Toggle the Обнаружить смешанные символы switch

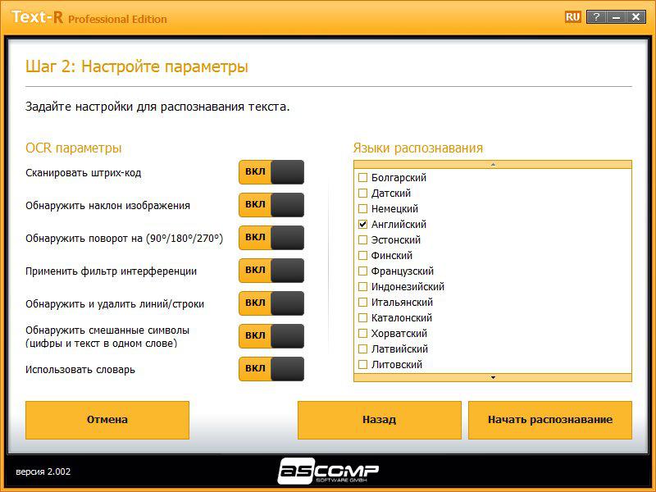pos(271,336)
